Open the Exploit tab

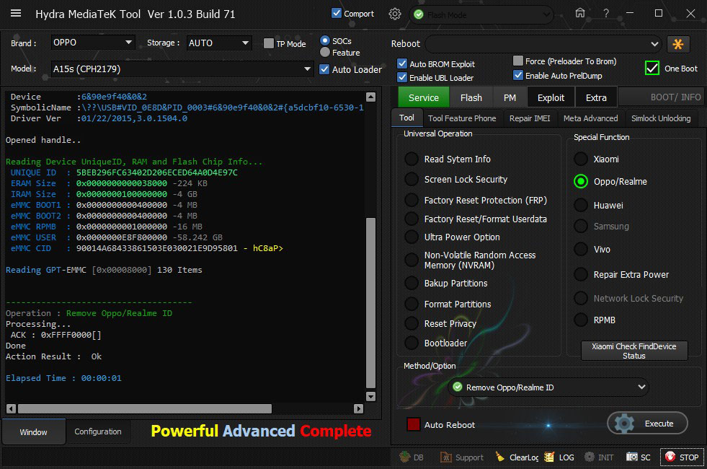coord(551,97)
